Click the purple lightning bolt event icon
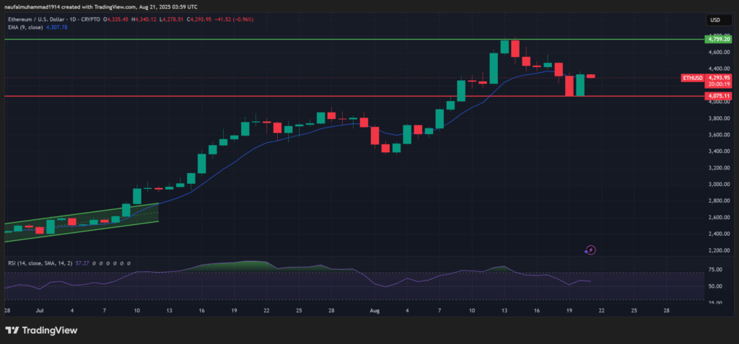The width and height of the screenshot is (739, 344). (x=590, y=250)
